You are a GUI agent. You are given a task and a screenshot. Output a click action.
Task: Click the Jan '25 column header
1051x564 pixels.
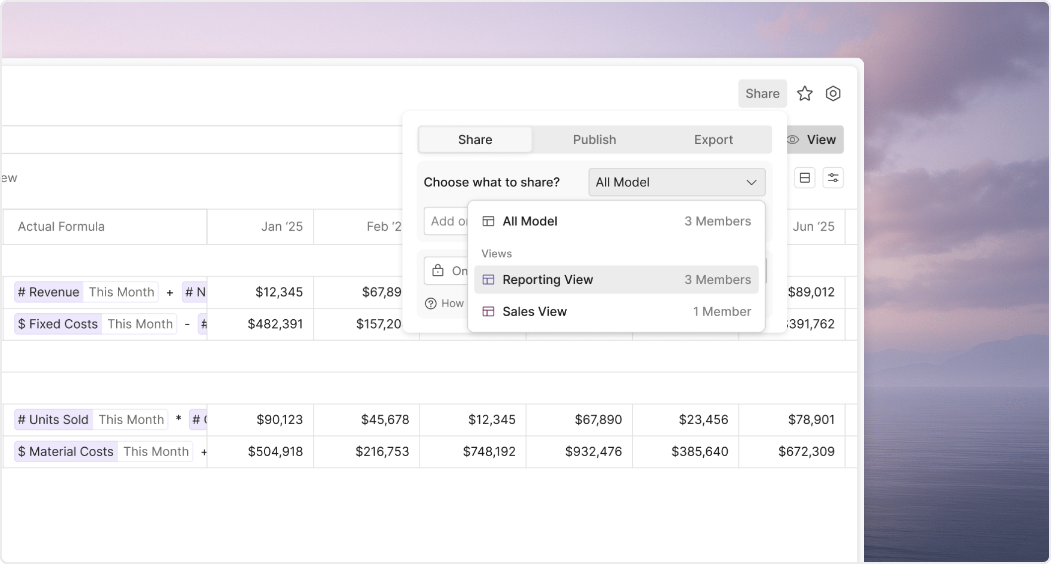260,226
